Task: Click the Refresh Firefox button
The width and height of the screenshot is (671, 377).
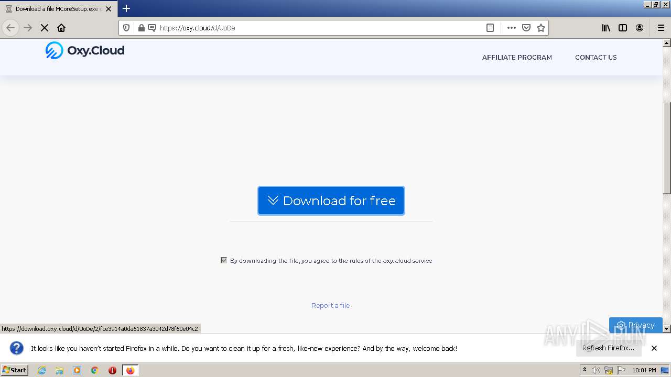Action: (x=608, y=348)
